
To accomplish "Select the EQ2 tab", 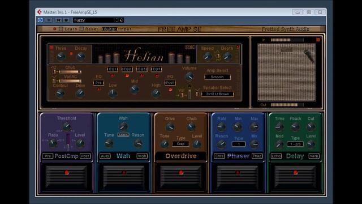I will (127, 69).
